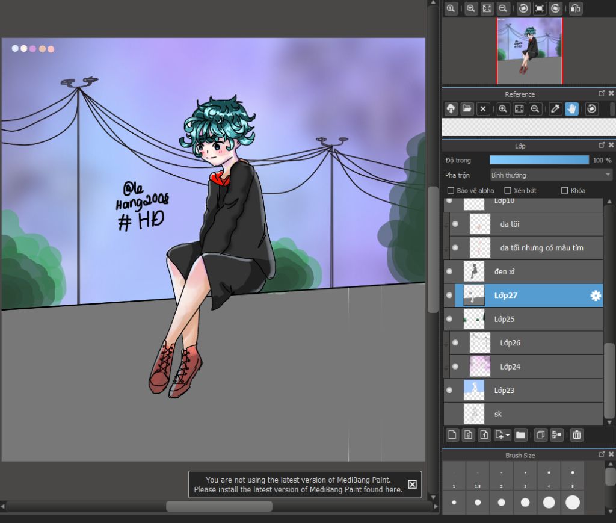Enable the Bảo vệ alpha checkbox
Image resolution: width=616 pixels, height=523 pixels.
(451, 191)
